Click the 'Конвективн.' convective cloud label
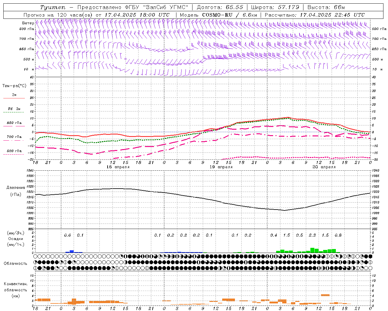Screen dimensions: 388x311 pyautogui.click(x=15, y=284)
